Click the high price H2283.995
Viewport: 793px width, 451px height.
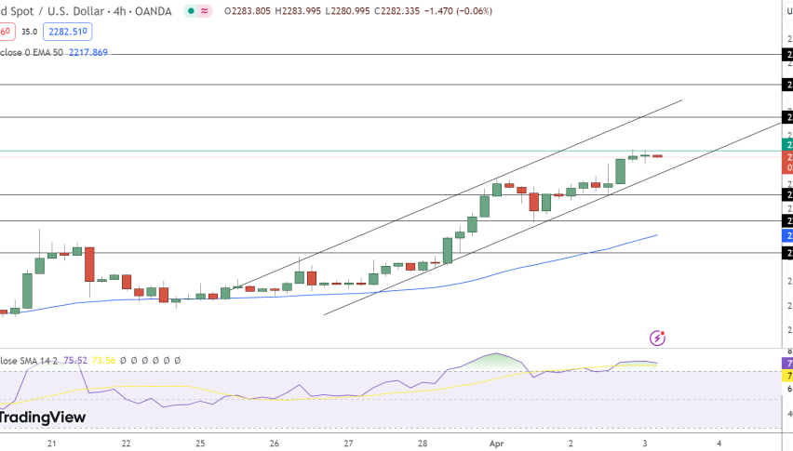[298, 11]
